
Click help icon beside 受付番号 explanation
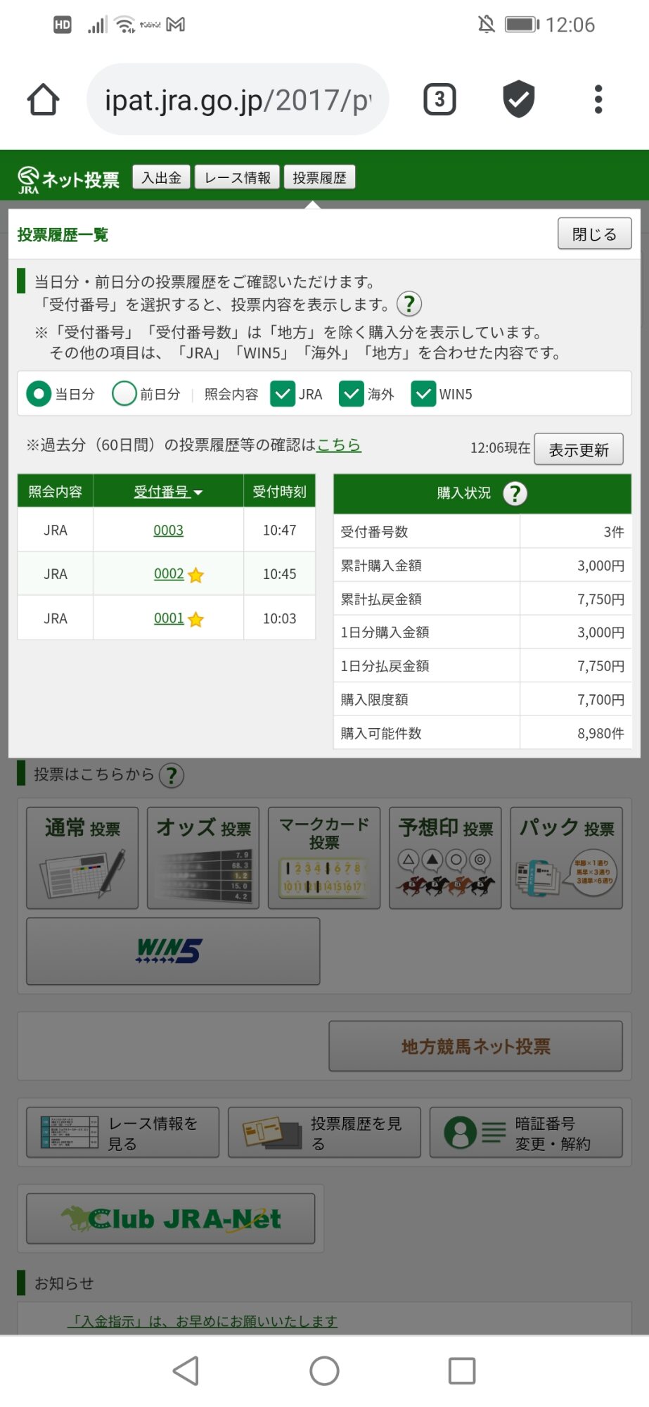[x=409, y=304]
